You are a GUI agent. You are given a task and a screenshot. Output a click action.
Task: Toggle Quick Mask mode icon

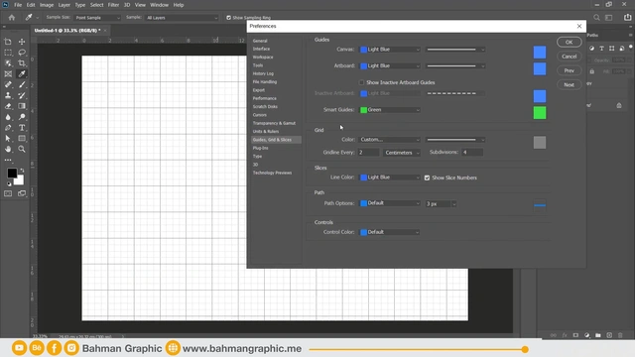[x=8, y=194]
